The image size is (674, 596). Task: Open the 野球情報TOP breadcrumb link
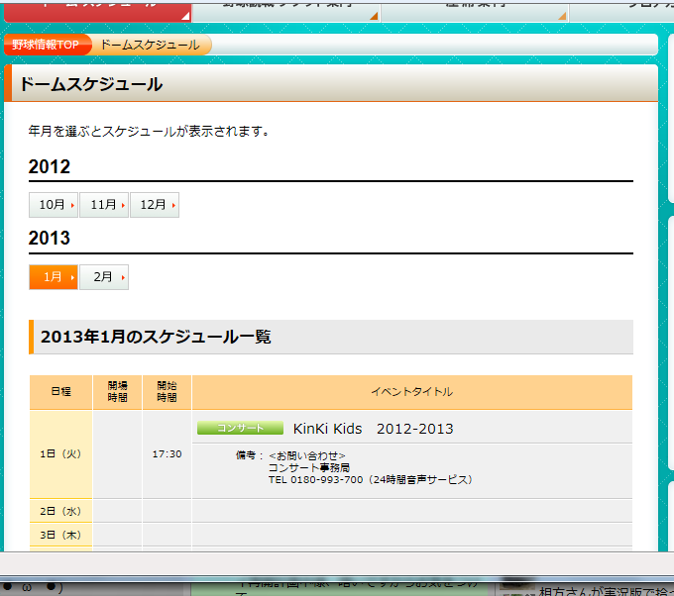(x=48, y=45)
